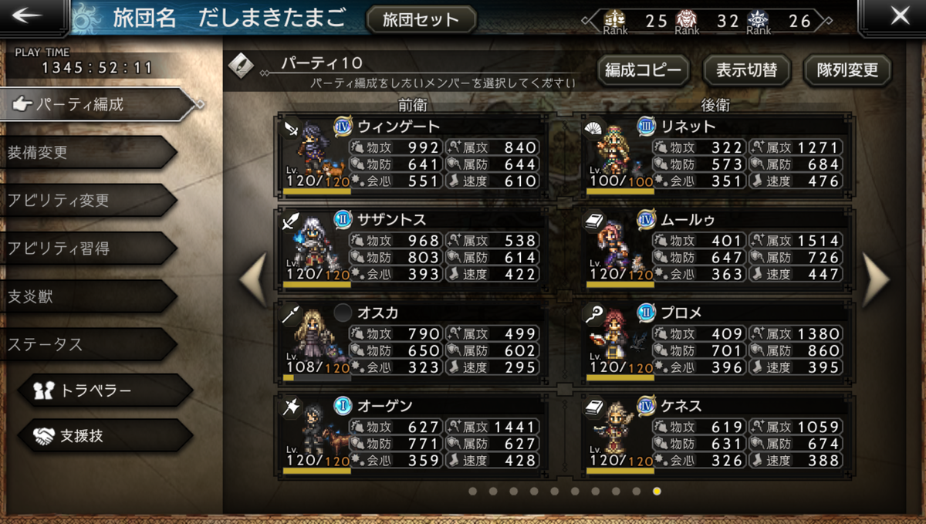Go to previous party with left arrow
The width and height of the screenshot is (926, 524).
click(x=253, y=278)
